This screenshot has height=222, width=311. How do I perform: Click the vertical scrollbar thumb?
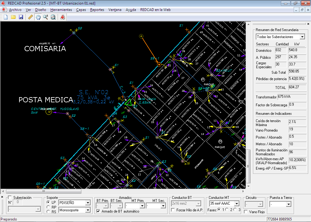point(248,166)
